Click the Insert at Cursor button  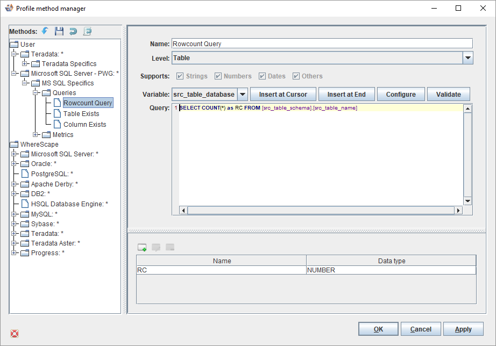point(283,95)
